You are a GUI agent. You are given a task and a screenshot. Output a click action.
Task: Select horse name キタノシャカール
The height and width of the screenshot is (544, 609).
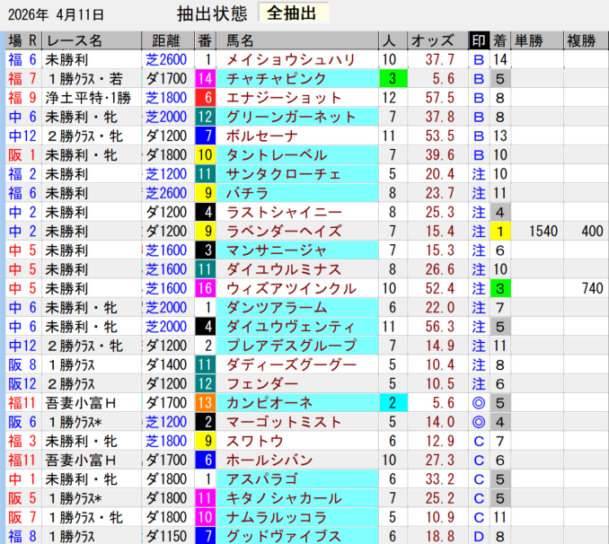(284, 498)
